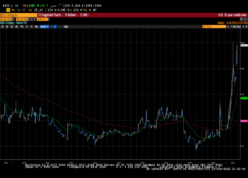
Task: Expand the Weekly periodicity dropdown
Action: coord(44,26)
